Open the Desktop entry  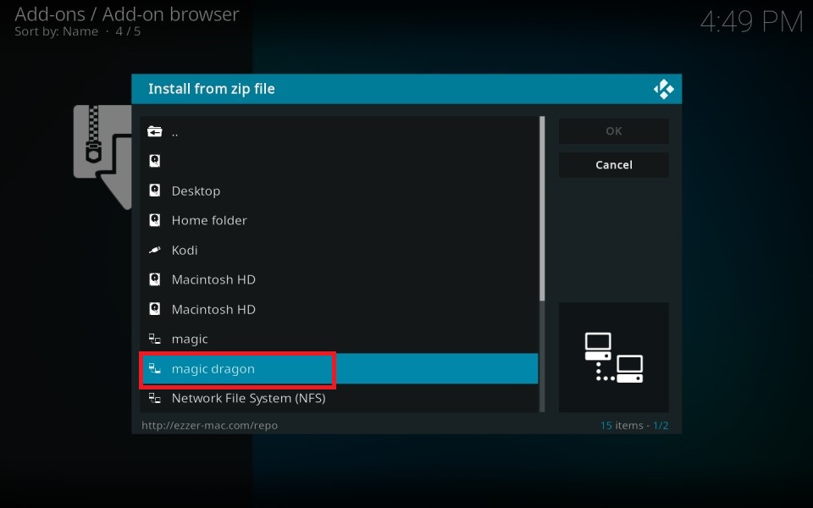(x=339, y=190)
